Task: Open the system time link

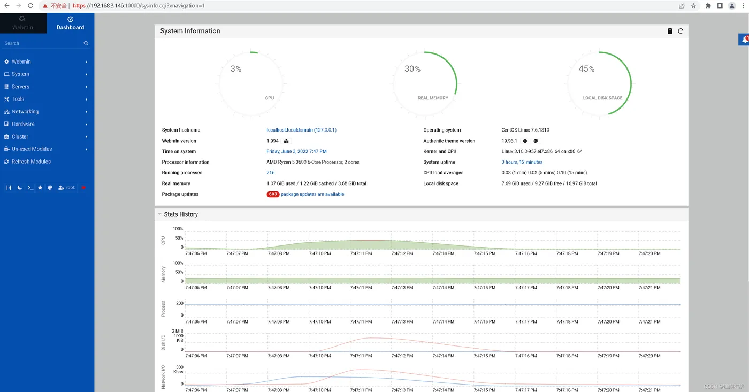Action: (x=296, y=151)
